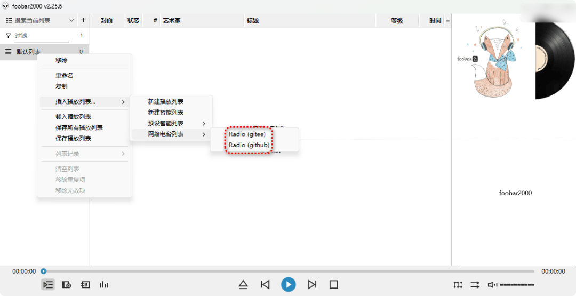Click the 封面 column header
Viewport: 576px width, 296px height.
[x=107, y=21]
